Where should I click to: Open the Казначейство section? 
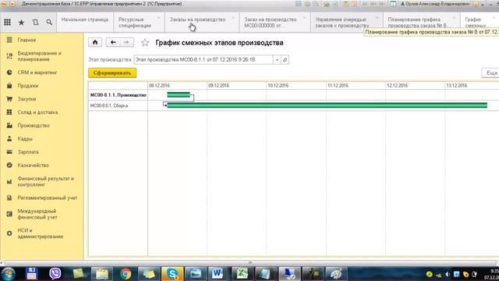tap(33, 165)
